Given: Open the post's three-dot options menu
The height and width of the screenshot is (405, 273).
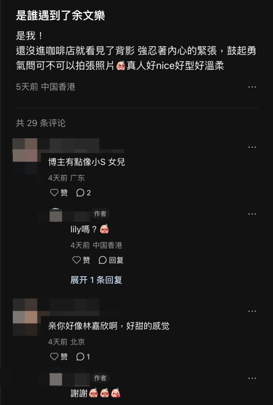Looking at the screenshot, I should (x=252, y=87).
